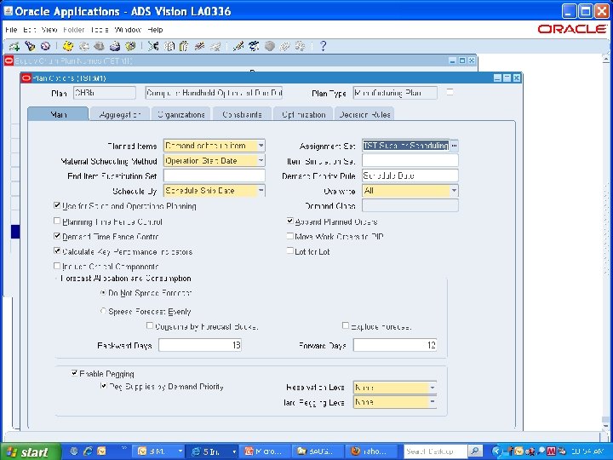The height and width of the screenshot is (460, 613).
Task: Check the Lot for Lot option
Action: [290, 250]
